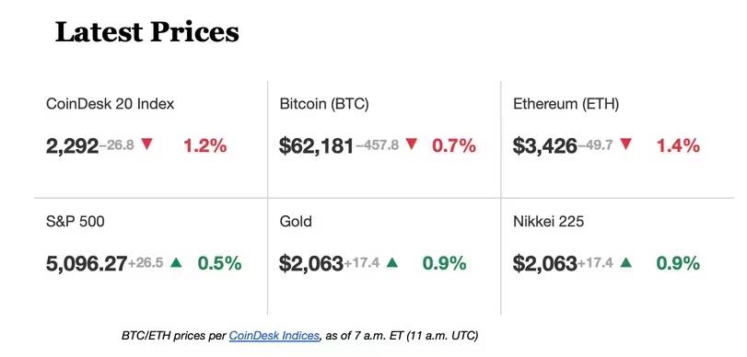Click the 5,096.27 S&P 500 value

87,264
